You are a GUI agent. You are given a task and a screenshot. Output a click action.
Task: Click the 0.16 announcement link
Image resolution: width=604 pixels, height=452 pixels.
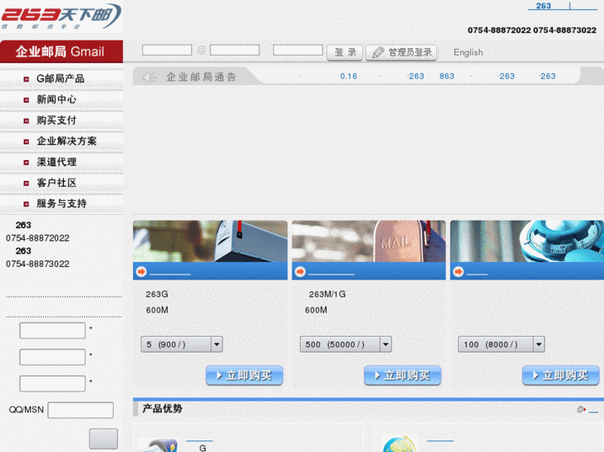click(349, 76)
